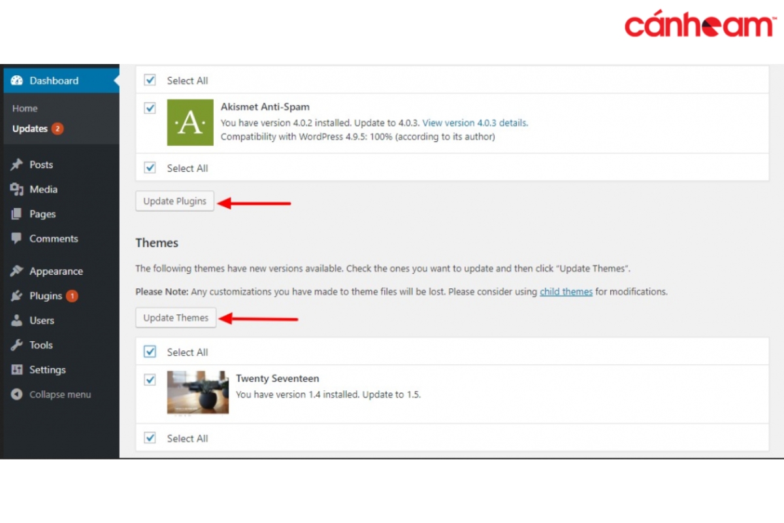
Task: Click the Themes section heading
Action: [x=157, y=243]
